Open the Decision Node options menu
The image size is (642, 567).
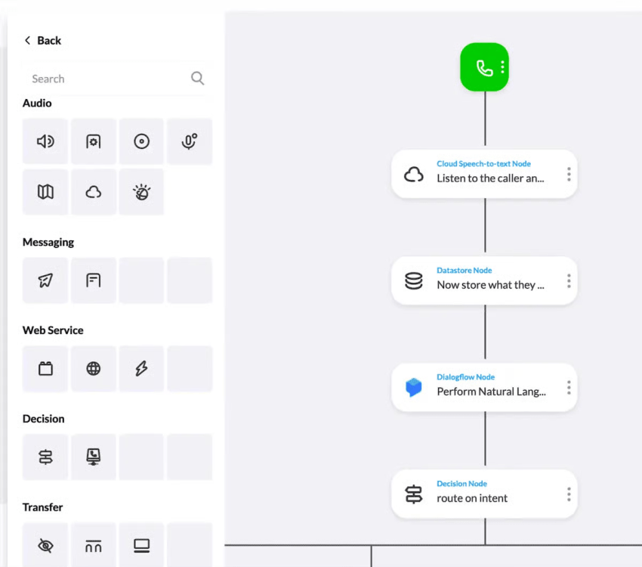tap(568, 494)
